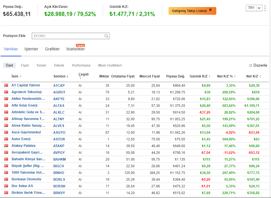The image size is (271, 198).
Task: Click the search magnifier icon in position box
Action: coord(106,36)
